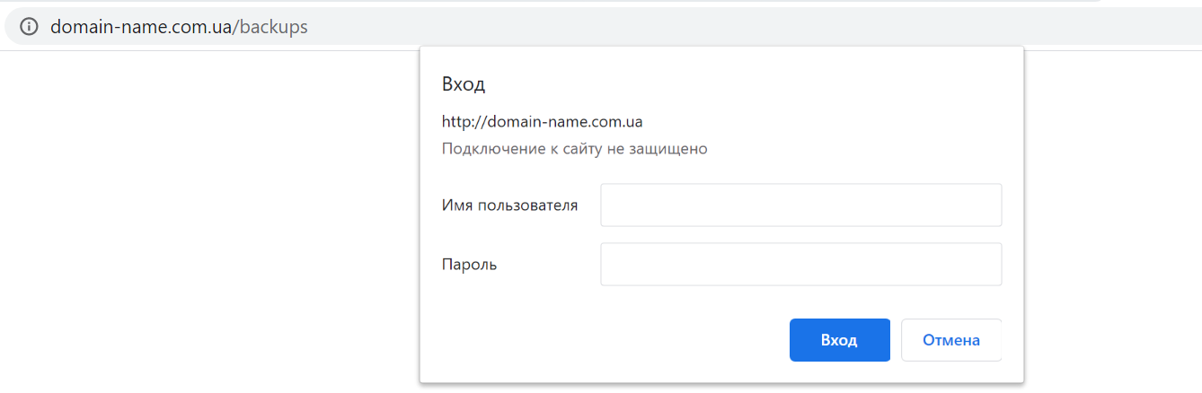Click the Пароль label
Image resolution: width=1202 pixels, height=393 pixels.
tap(469, 265)
